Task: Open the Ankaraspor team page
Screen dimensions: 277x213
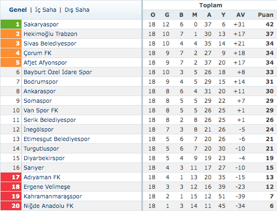Action: [x=40, y=91]
